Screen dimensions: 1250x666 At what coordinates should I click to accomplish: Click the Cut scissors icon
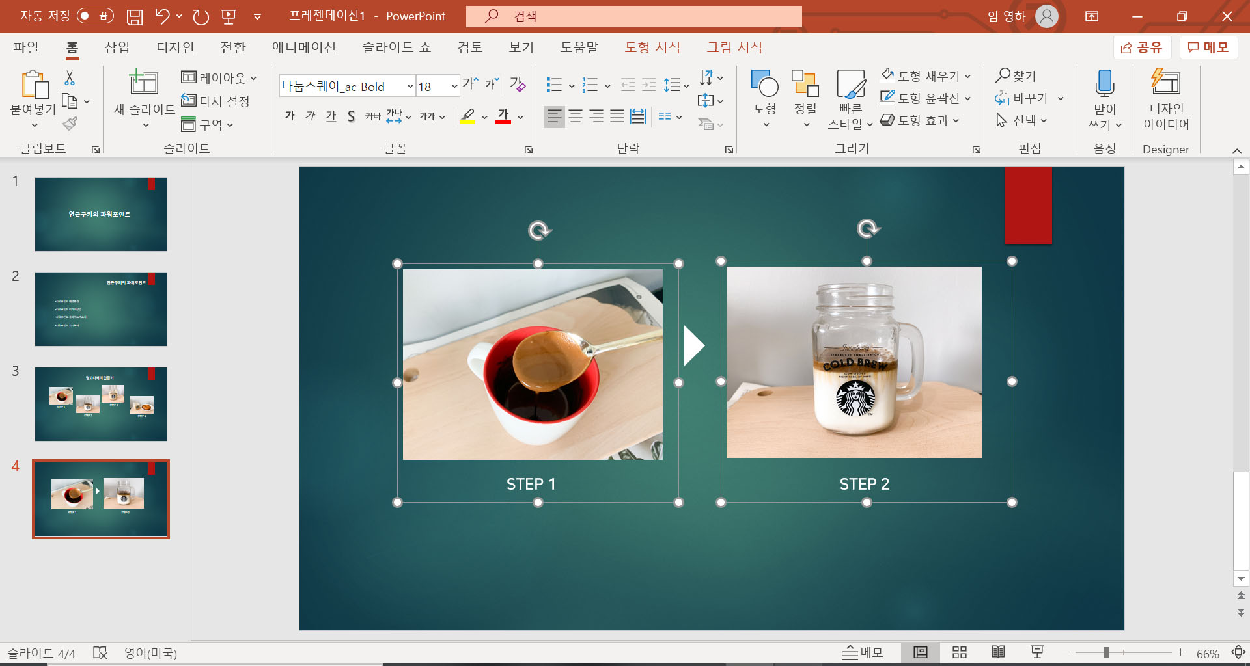pyautogui.click(x=70, y=78)
